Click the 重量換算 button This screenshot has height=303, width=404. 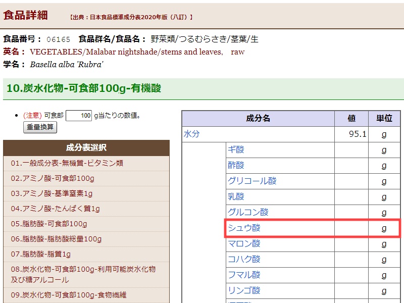point(40,127)
